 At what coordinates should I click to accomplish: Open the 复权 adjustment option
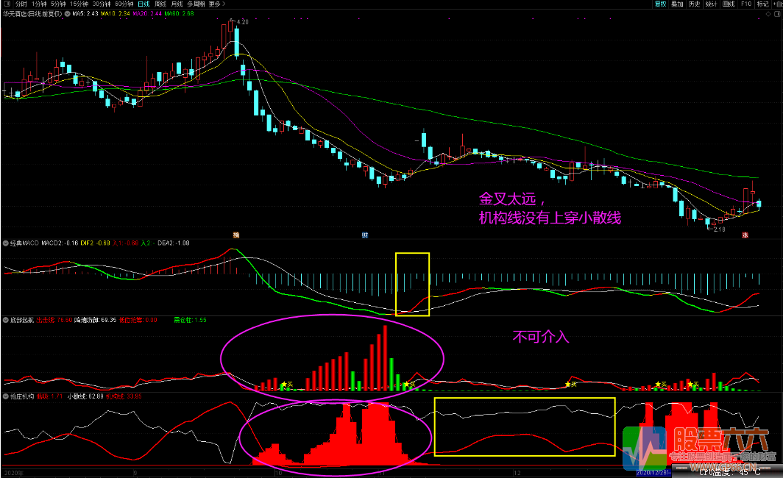point(660,4)
